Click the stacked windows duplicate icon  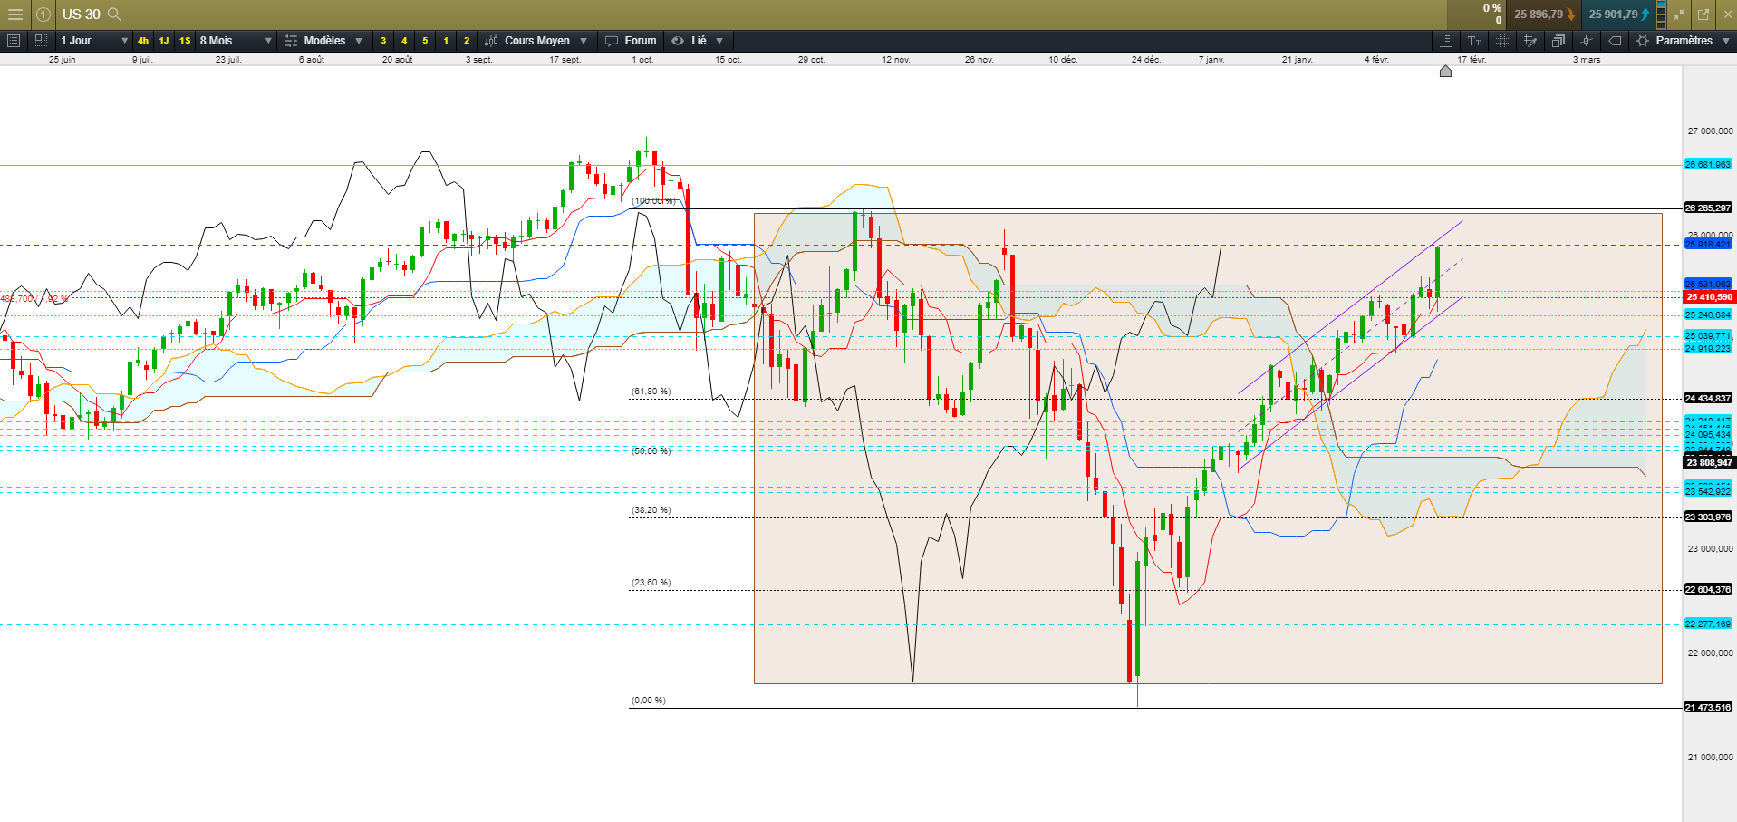tap(1558, 41)
